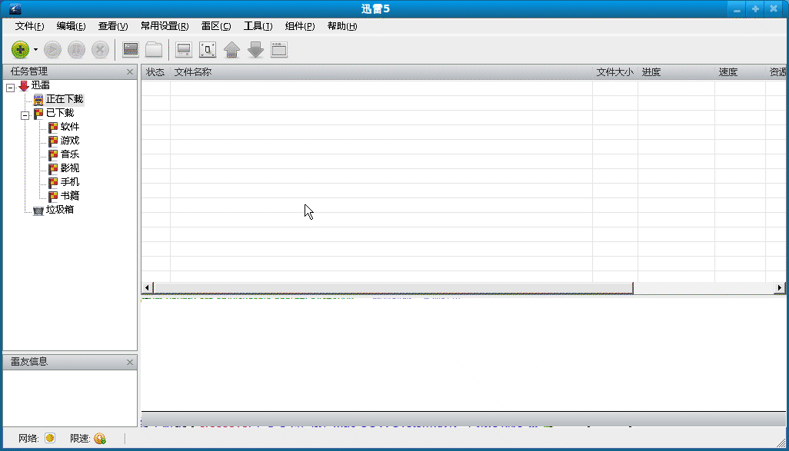
Task: Select the 手机 category
Action: tap(70, 182)
